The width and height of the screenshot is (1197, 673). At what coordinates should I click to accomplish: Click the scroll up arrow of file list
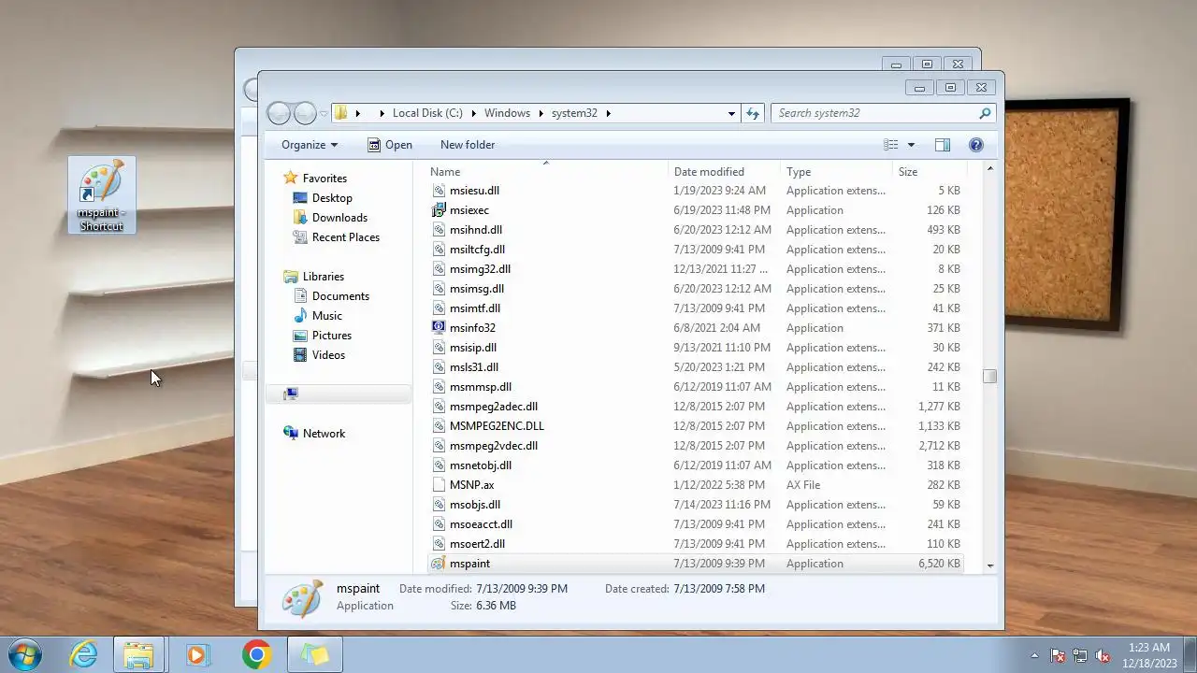pos(989,169)
